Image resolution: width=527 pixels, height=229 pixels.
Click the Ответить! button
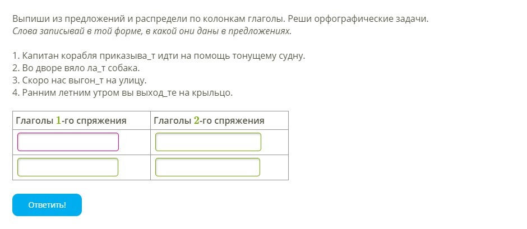tap(47, 205)
